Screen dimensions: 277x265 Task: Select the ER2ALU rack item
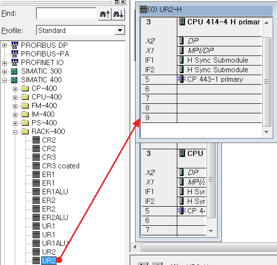click(55, 217)
